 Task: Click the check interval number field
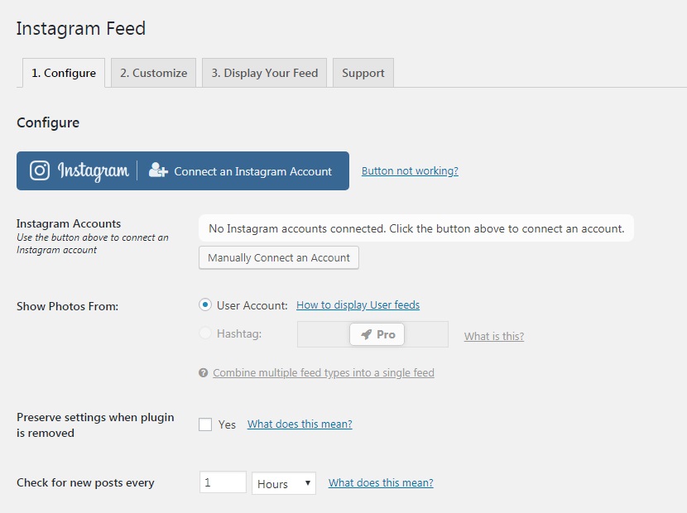(x=223, y=482)
